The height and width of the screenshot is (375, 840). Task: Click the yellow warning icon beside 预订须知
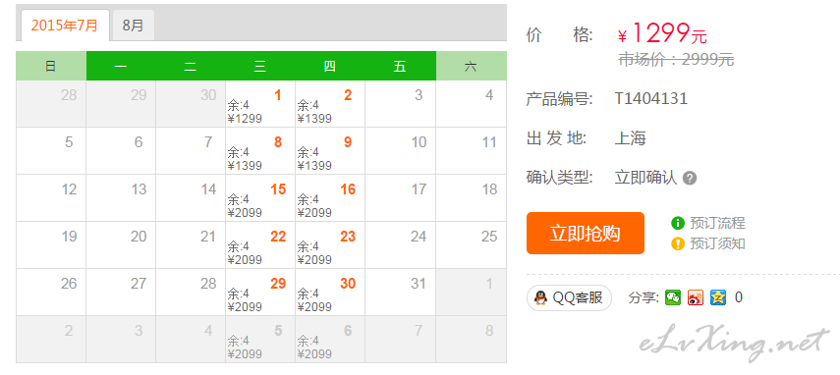(x=678, y=243)
